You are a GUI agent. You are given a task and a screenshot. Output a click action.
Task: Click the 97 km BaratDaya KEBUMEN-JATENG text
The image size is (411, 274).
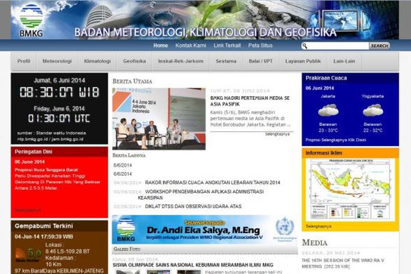59,271
